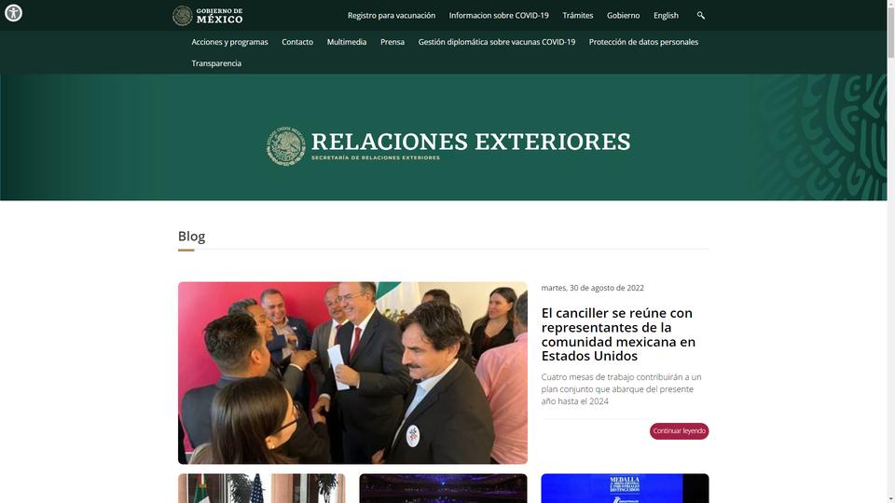Viewport: 895px width, 503px height.
Task: Open the Gobierno menu item
Action: [623, 16]
